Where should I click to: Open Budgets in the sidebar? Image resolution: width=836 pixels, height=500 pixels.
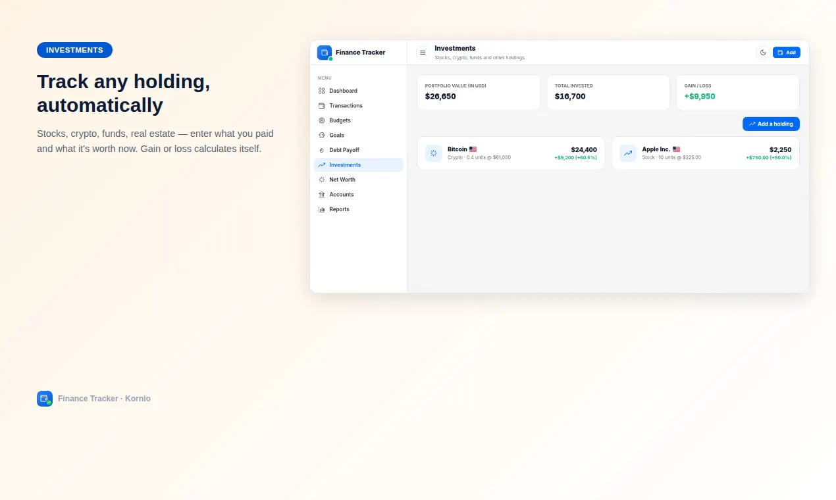tap(358, 120)
